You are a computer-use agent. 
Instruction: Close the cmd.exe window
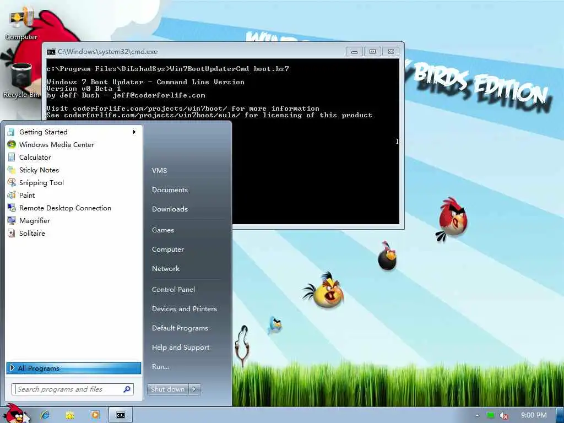391,52
